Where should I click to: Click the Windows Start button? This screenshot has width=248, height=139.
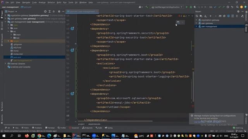(x=4, y=136)
